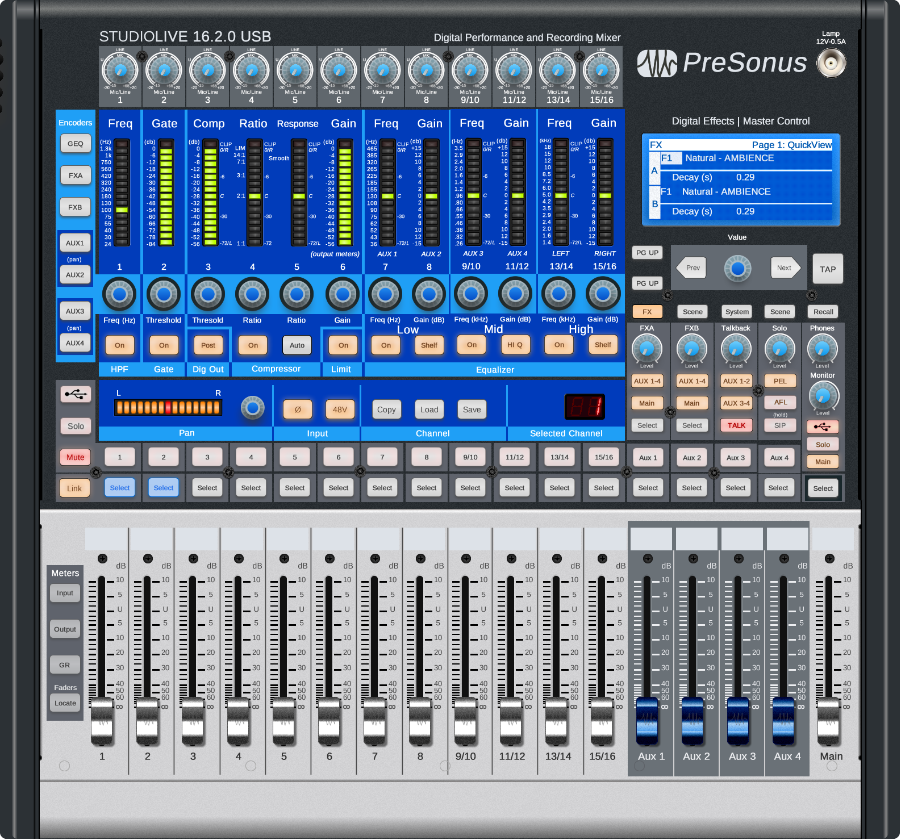Click the FXB Level knob

[691, 348]
